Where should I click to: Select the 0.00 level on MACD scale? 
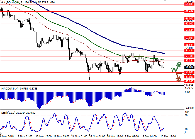pos(188,92)
